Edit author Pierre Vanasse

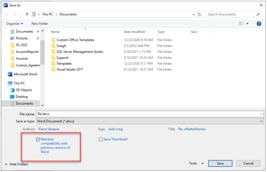[49, 129]
